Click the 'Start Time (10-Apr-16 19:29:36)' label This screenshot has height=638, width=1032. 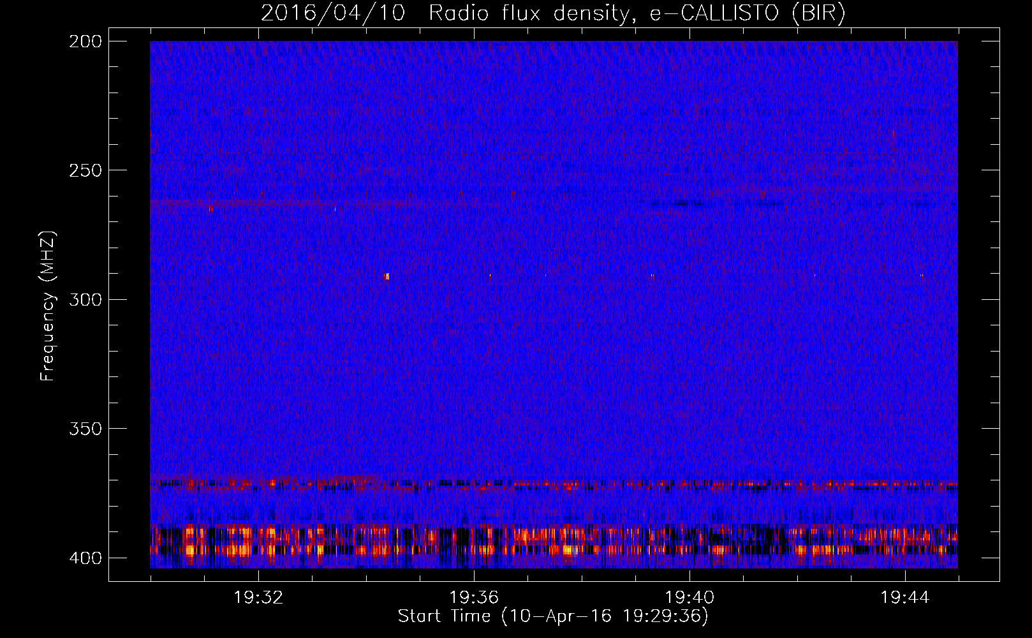click(x=553, y=616)
